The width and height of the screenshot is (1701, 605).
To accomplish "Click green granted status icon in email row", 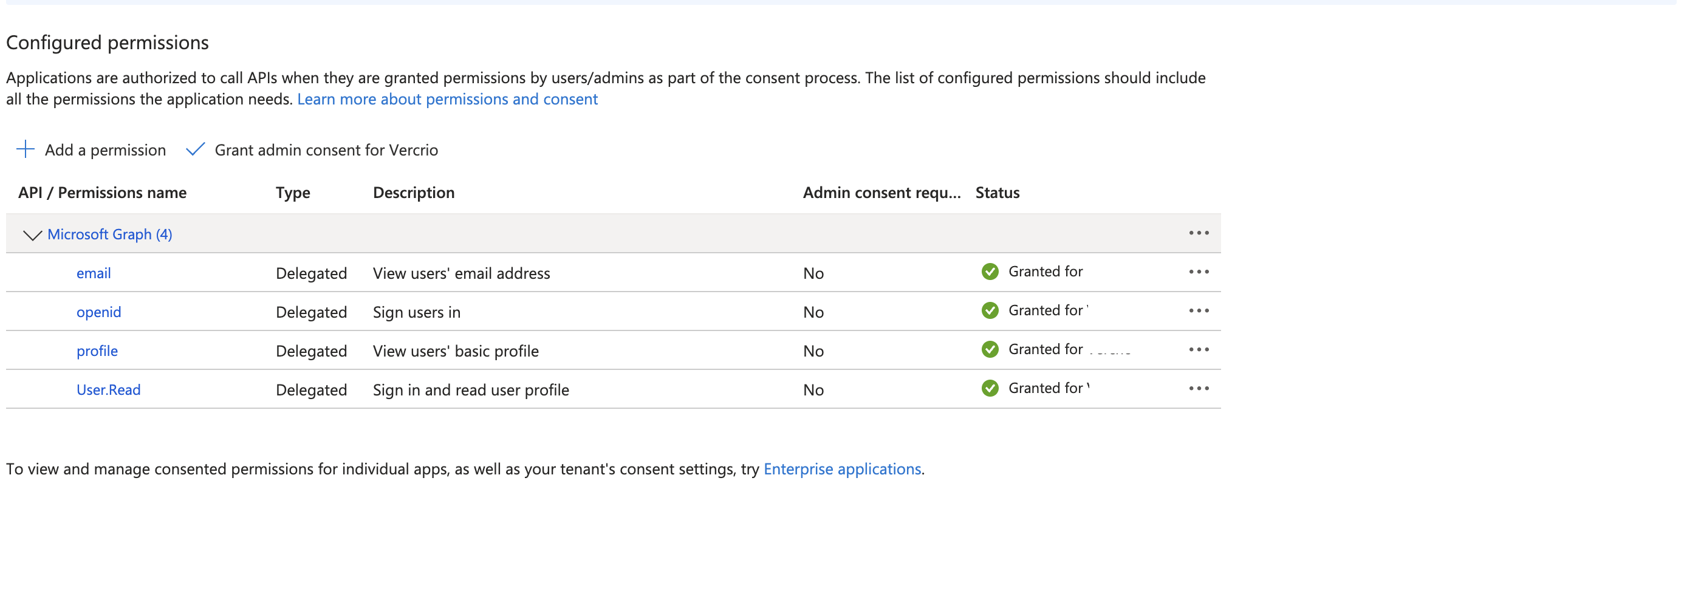I will [x=990, y=272].
